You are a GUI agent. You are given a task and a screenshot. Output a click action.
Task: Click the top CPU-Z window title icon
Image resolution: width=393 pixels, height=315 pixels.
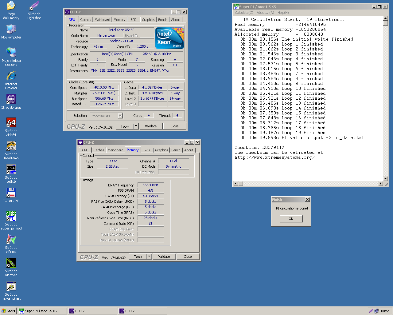pos(67,12)
